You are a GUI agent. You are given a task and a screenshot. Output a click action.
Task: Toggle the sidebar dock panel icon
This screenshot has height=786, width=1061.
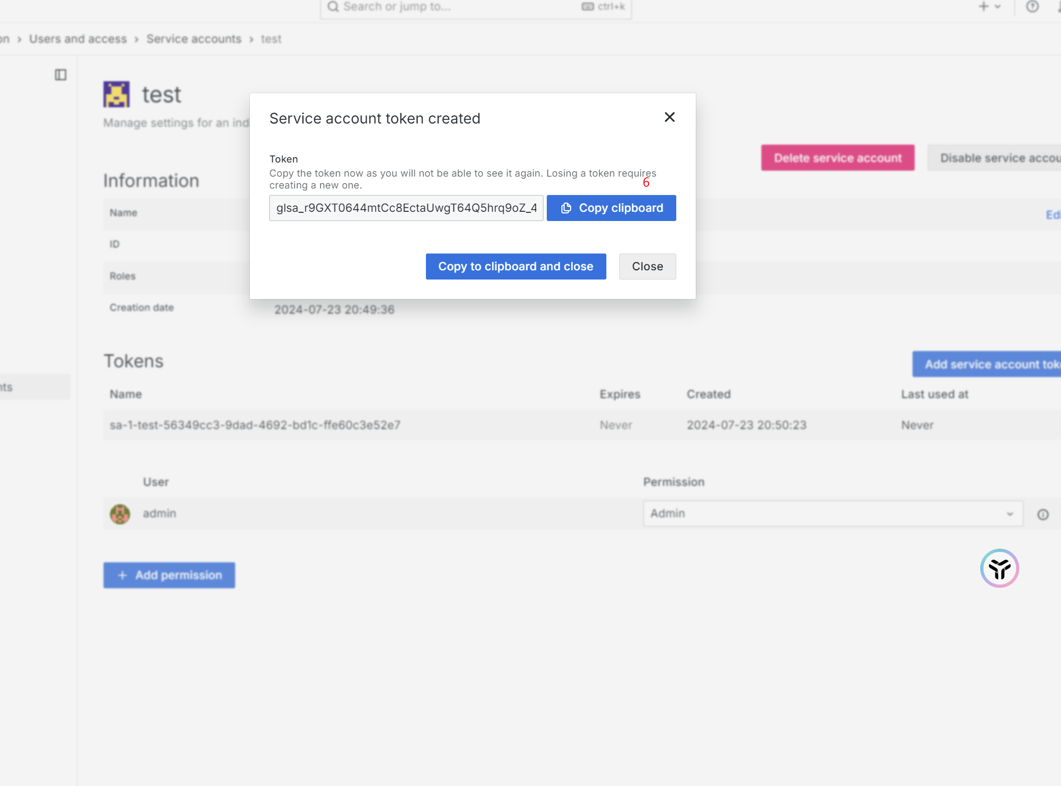(61, 75)
